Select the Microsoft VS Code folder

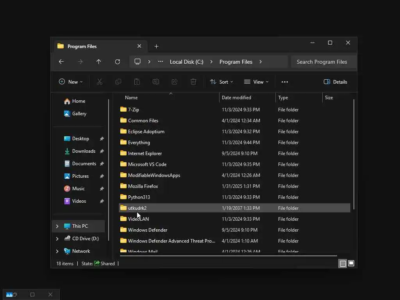point(234,164)
